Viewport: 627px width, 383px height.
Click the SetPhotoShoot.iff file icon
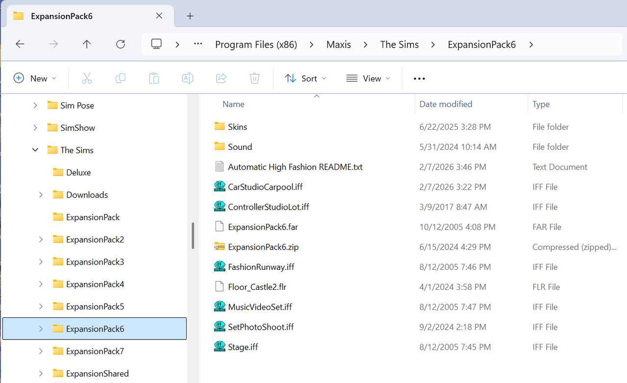(x=219, y=327)
